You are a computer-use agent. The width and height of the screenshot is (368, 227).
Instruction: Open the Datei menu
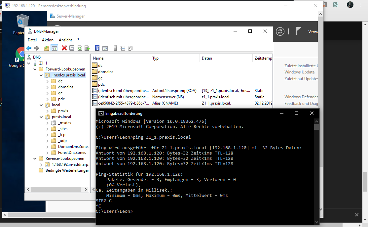pos(32,40)
